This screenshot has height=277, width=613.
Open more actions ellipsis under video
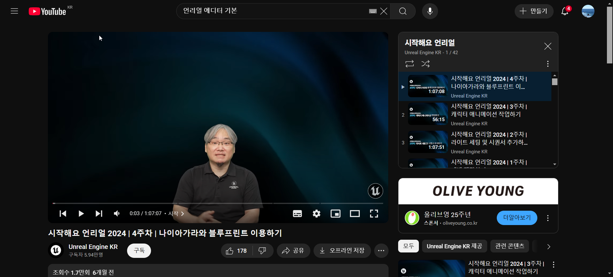pos(381,251)
